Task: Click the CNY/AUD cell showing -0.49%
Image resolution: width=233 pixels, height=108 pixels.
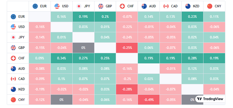Action: (149, 100)
